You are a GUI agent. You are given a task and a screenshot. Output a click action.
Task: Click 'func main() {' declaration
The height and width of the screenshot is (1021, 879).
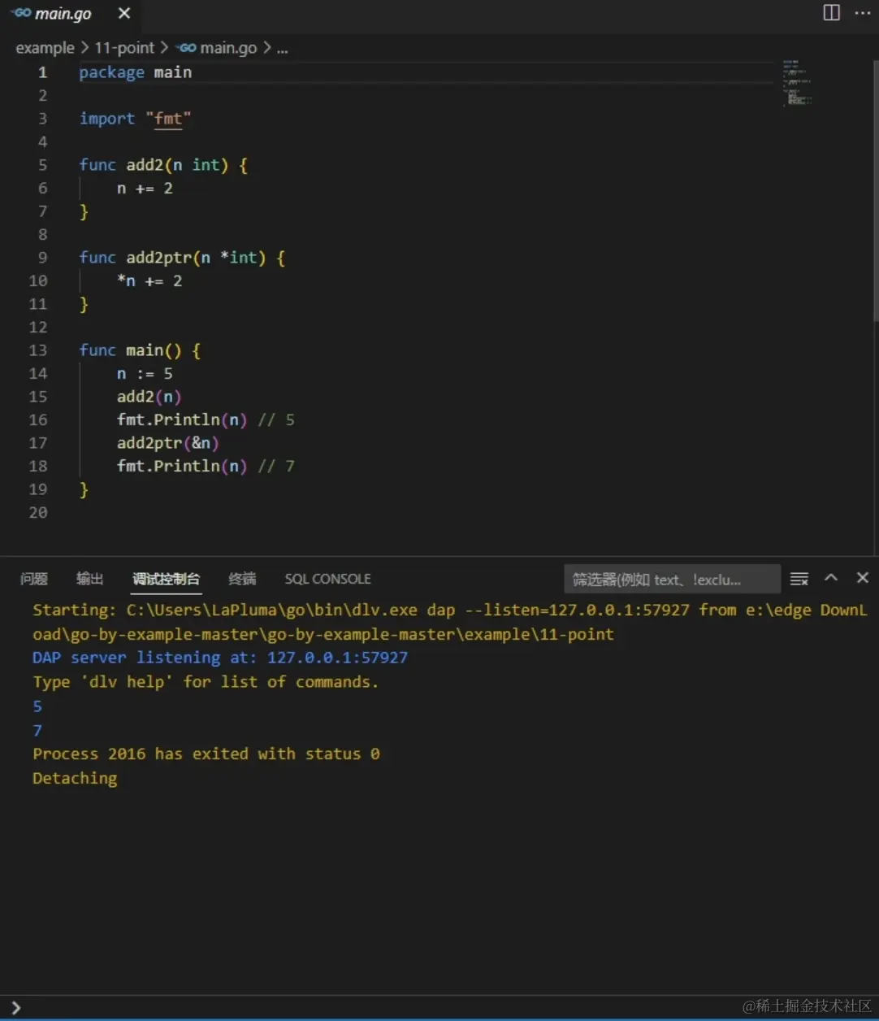coord(140,350)
